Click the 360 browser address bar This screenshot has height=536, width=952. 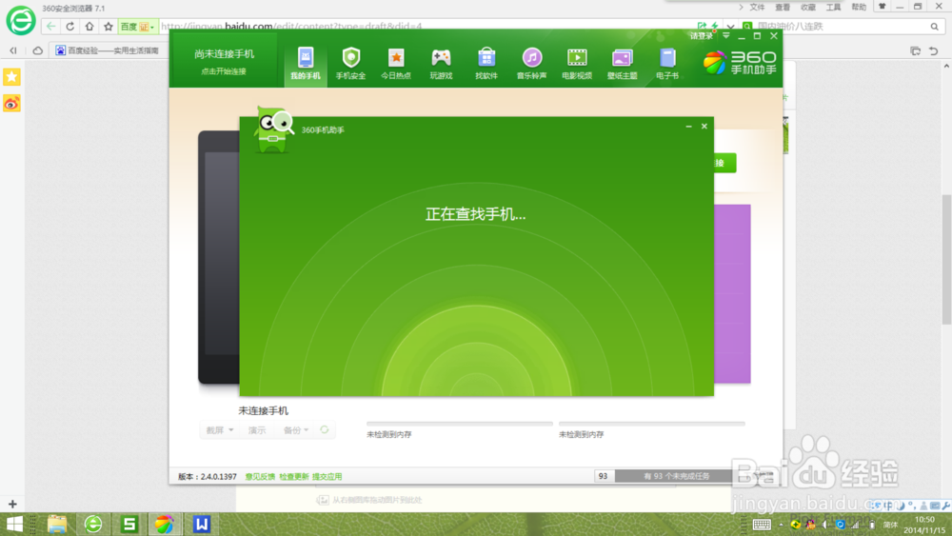pos(425,26)
